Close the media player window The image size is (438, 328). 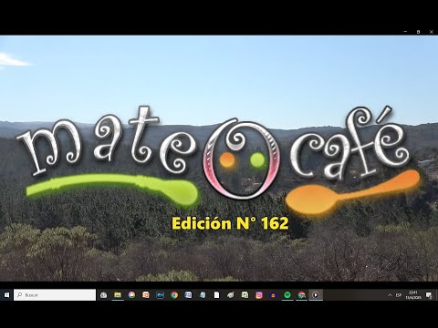tap(432, 32)
